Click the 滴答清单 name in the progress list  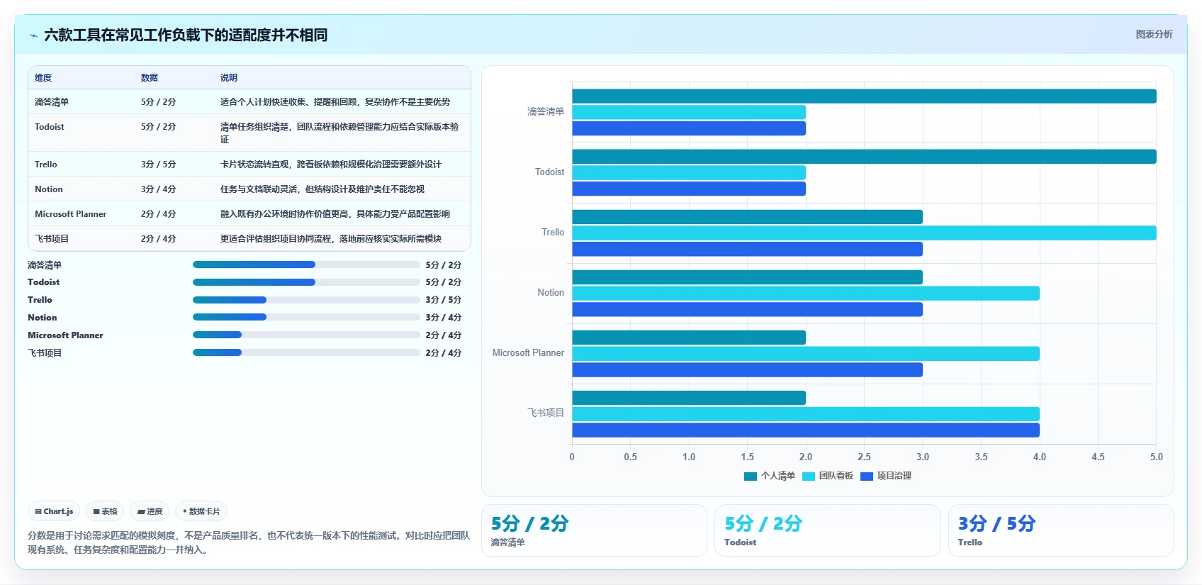coord(45,265)
